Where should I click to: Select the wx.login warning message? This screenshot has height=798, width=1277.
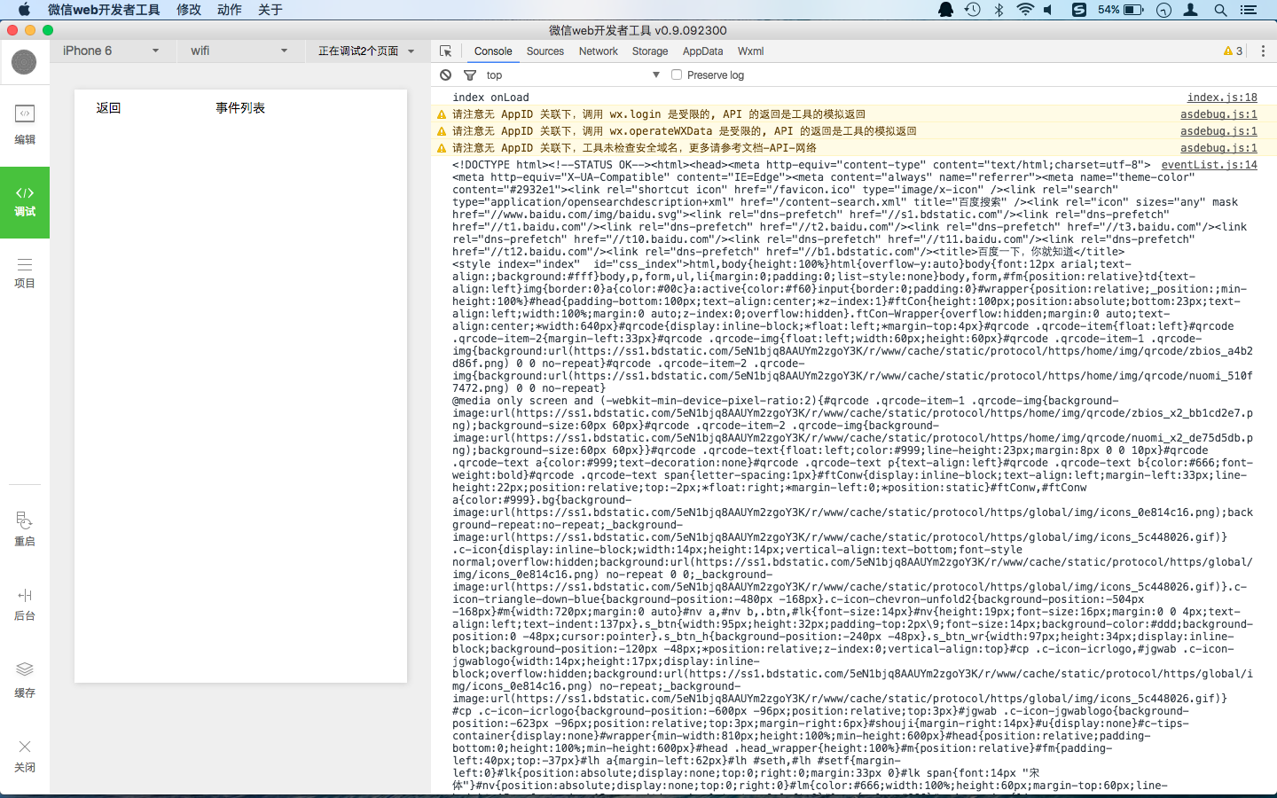click(x=659, y=114)
